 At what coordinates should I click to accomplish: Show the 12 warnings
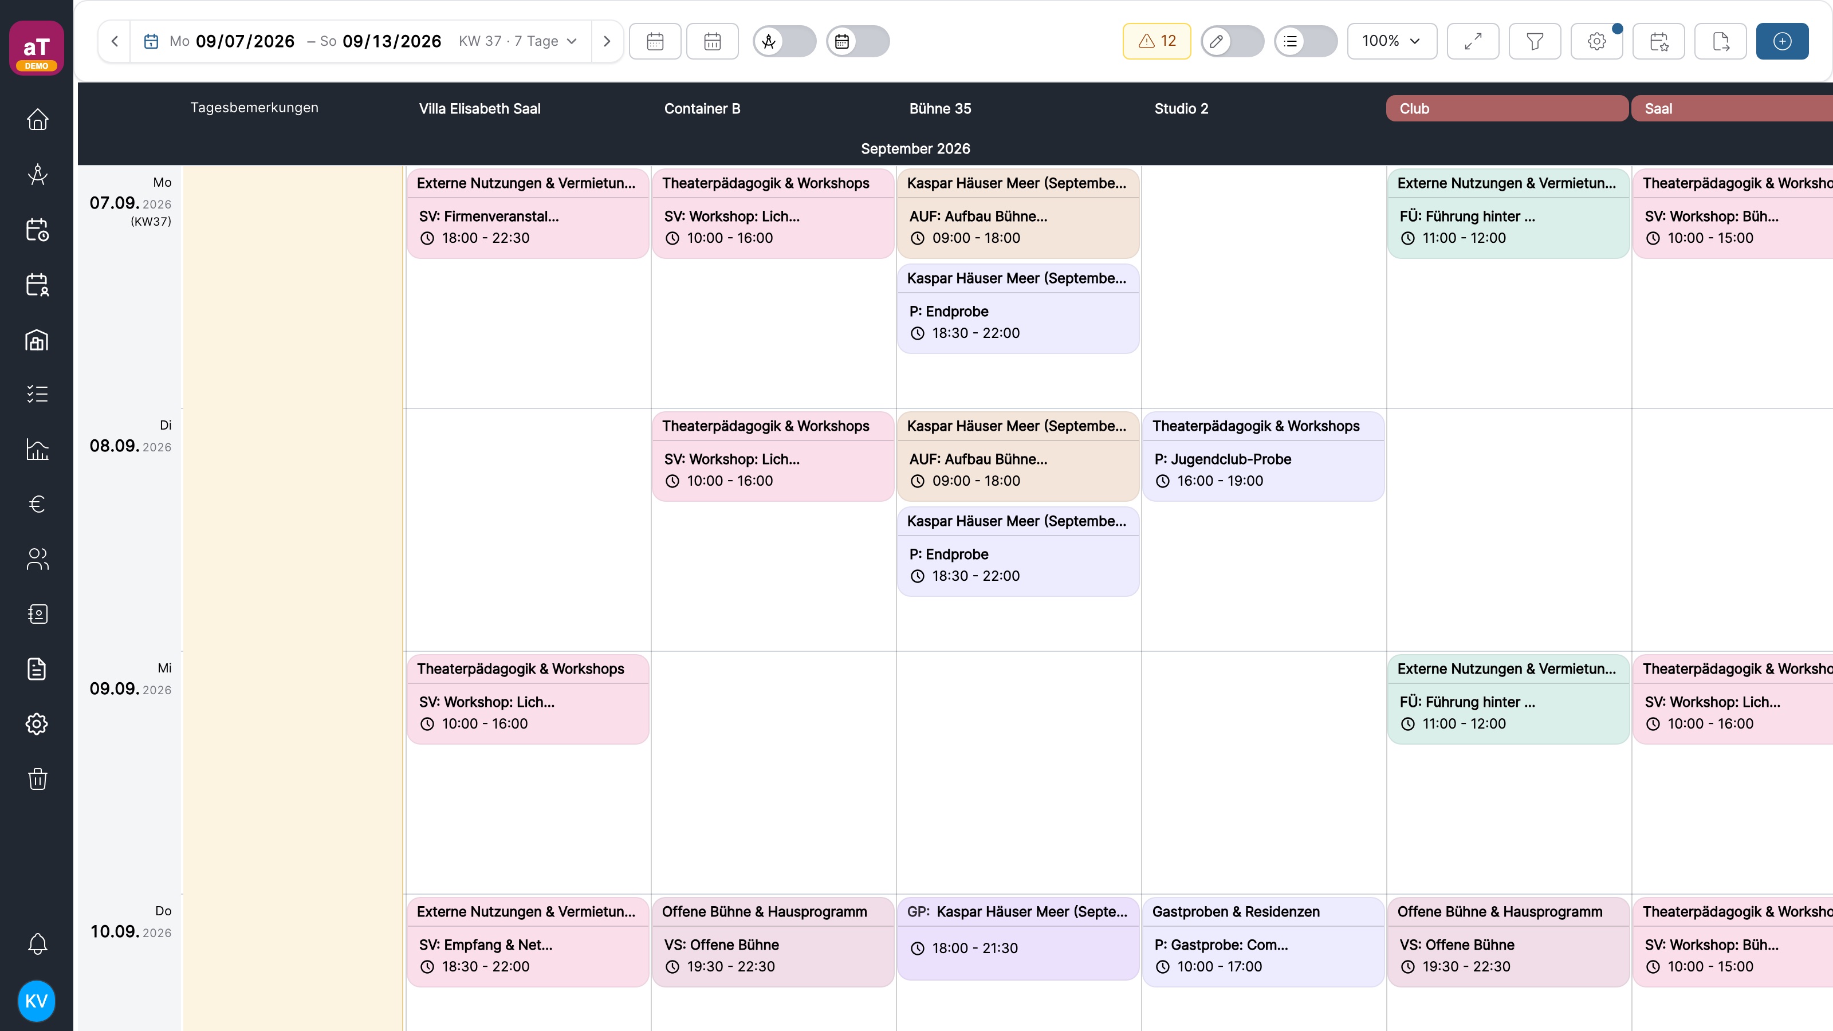(x=1157, y=41)
